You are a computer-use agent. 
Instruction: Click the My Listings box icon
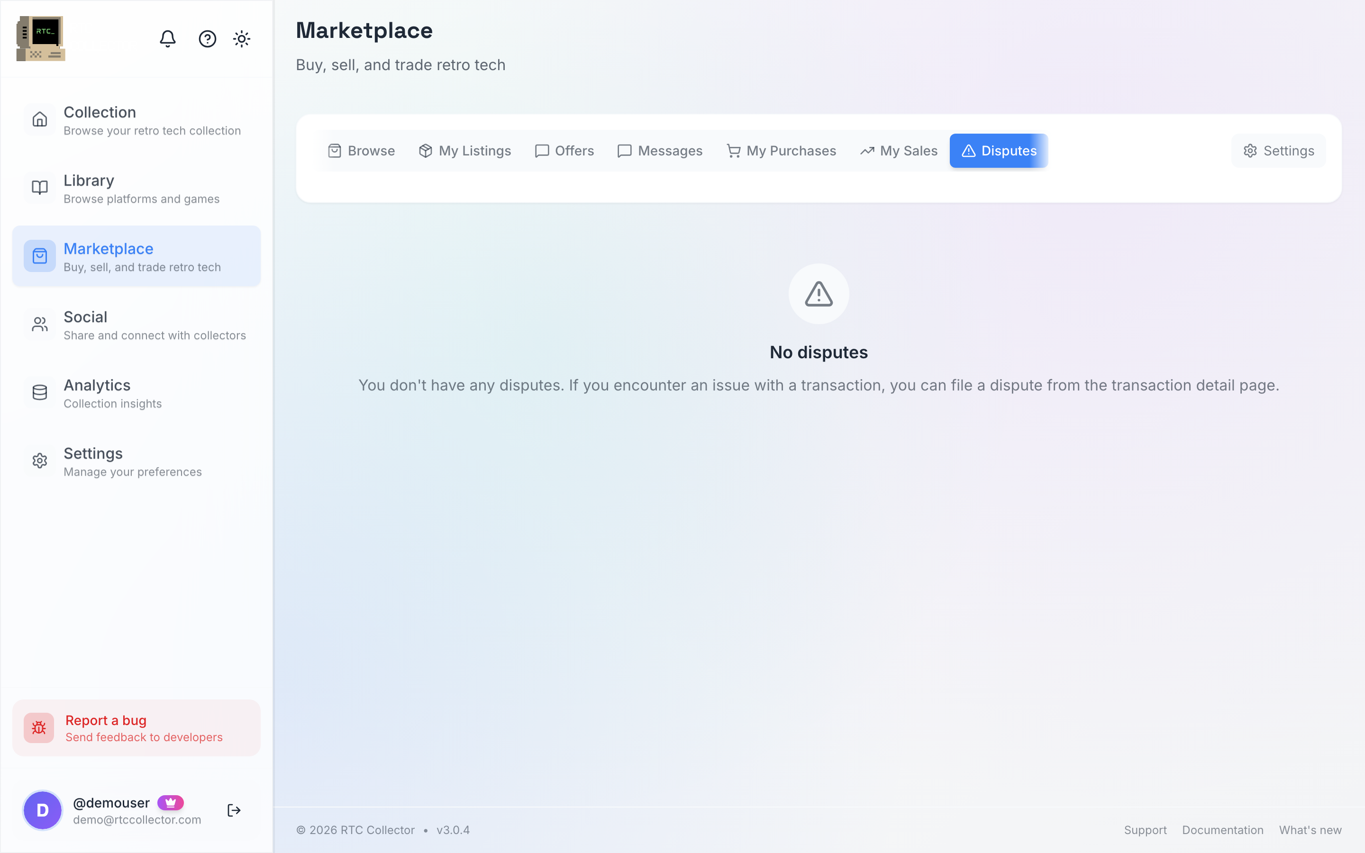pyautogui.click(x=425, y=151)
